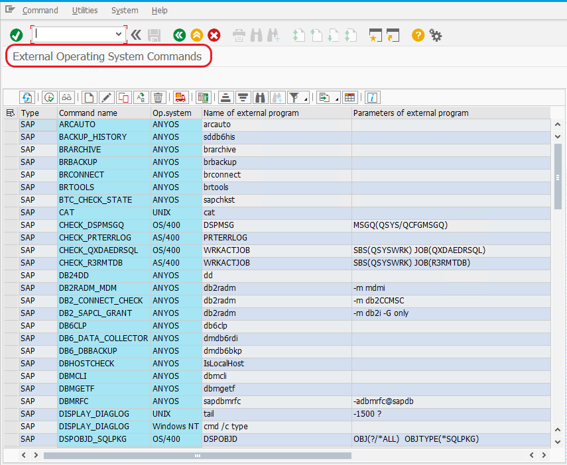The image size is (567, 465).
Task: Select the BRBACKUP command name cell
Action: click(104, 162)
